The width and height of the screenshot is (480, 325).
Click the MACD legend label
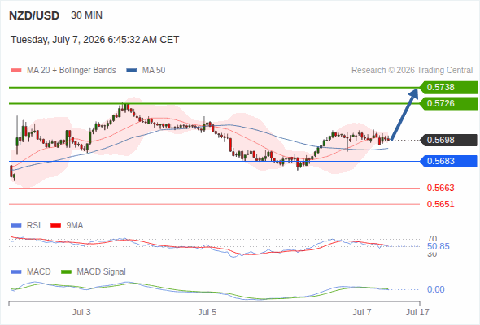pos(39,272)
